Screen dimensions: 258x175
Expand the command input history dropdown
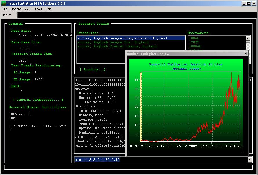pos(250,160)
